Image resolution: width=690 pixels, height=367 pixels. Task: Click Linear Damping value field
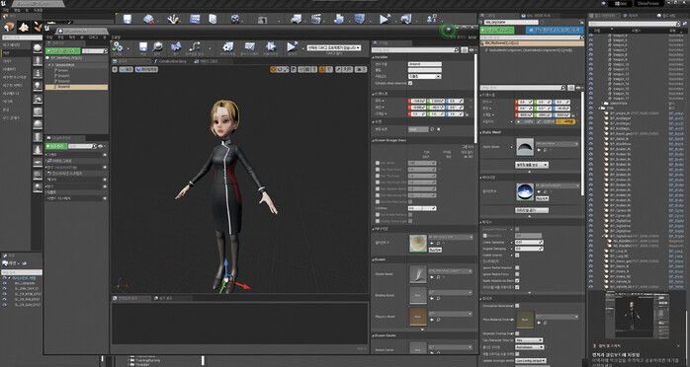tap(529, 242)
